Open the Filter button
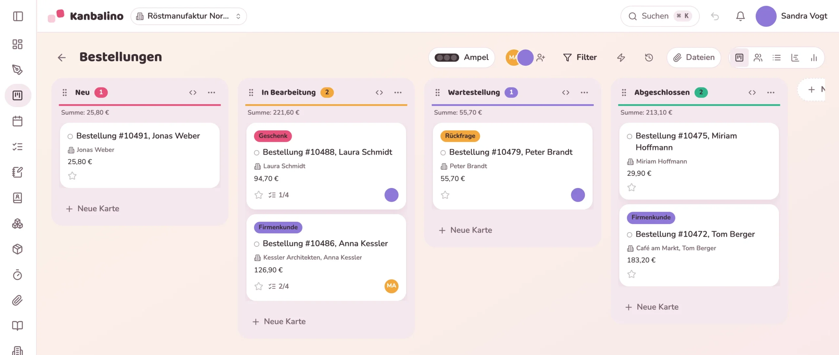839x355 pixels. coord(580,58)
